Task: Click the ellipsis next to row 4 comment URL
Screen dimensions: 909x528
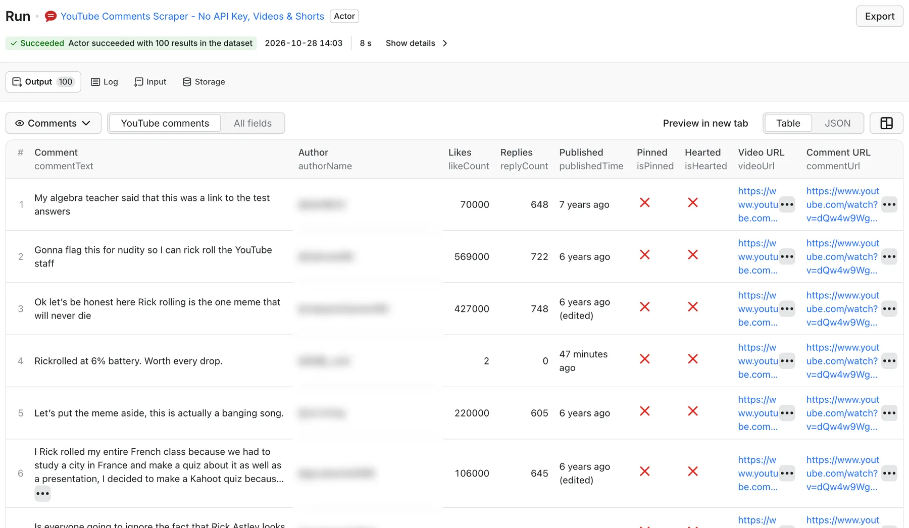Action: 889,360
